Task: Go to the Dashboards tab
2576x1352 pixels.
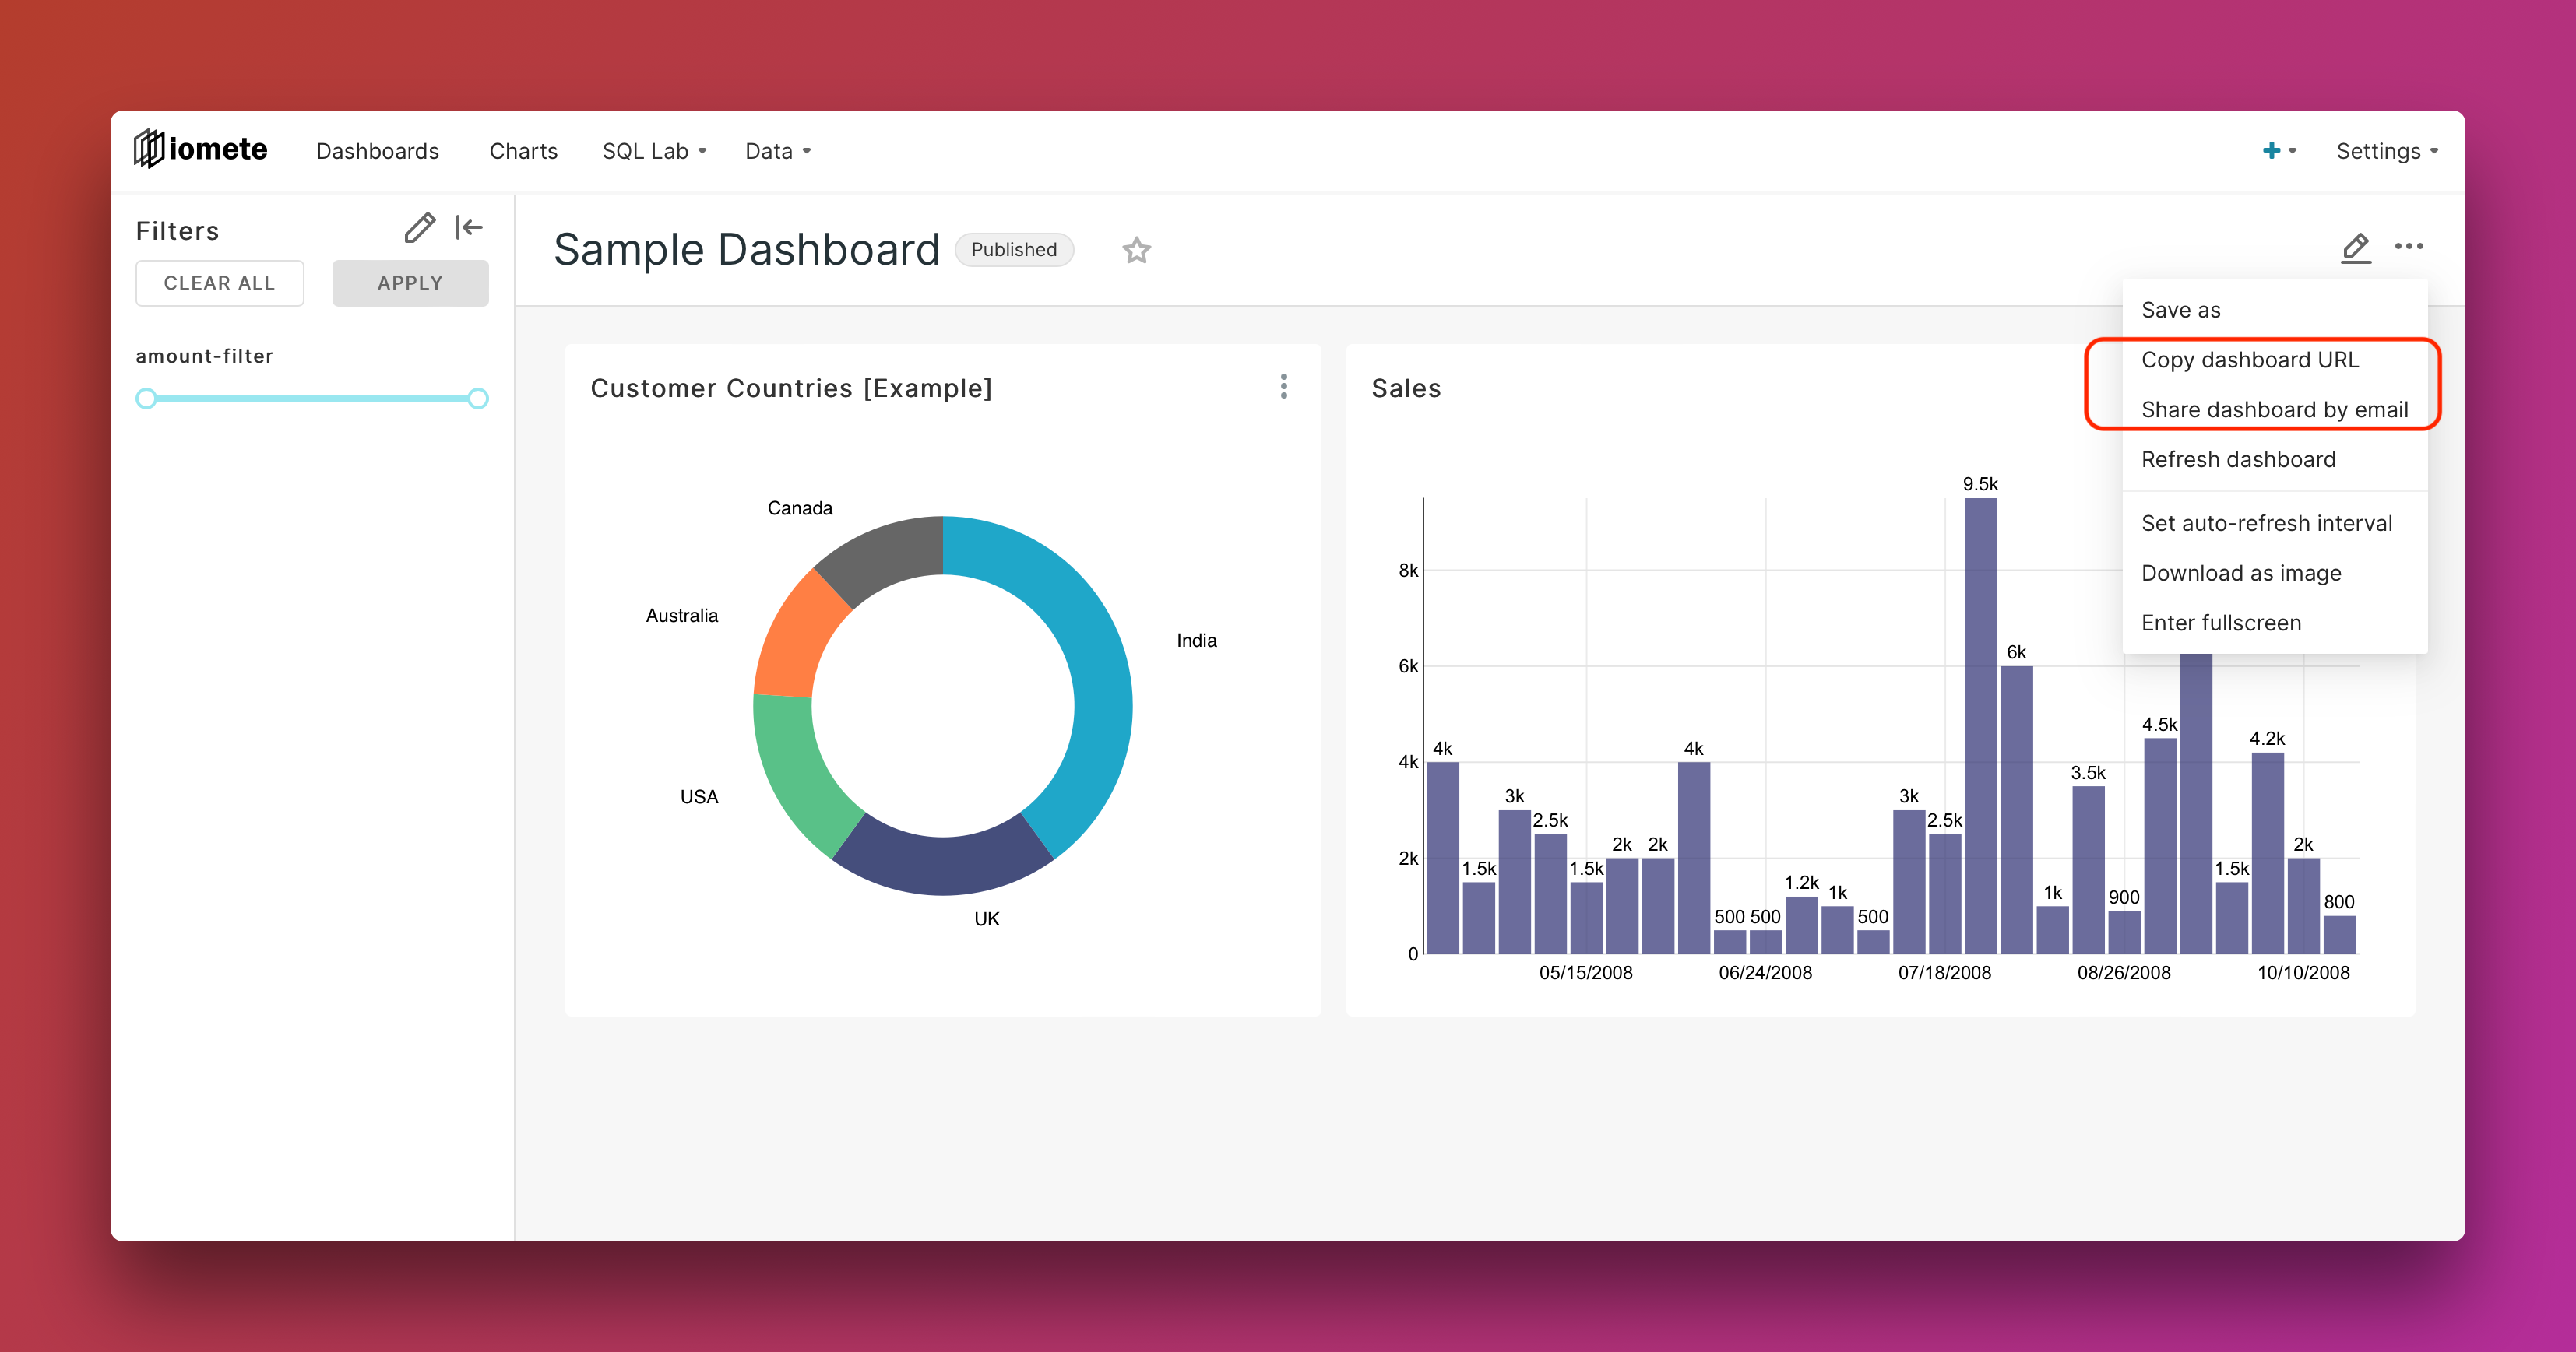Action: pos(377,151)
